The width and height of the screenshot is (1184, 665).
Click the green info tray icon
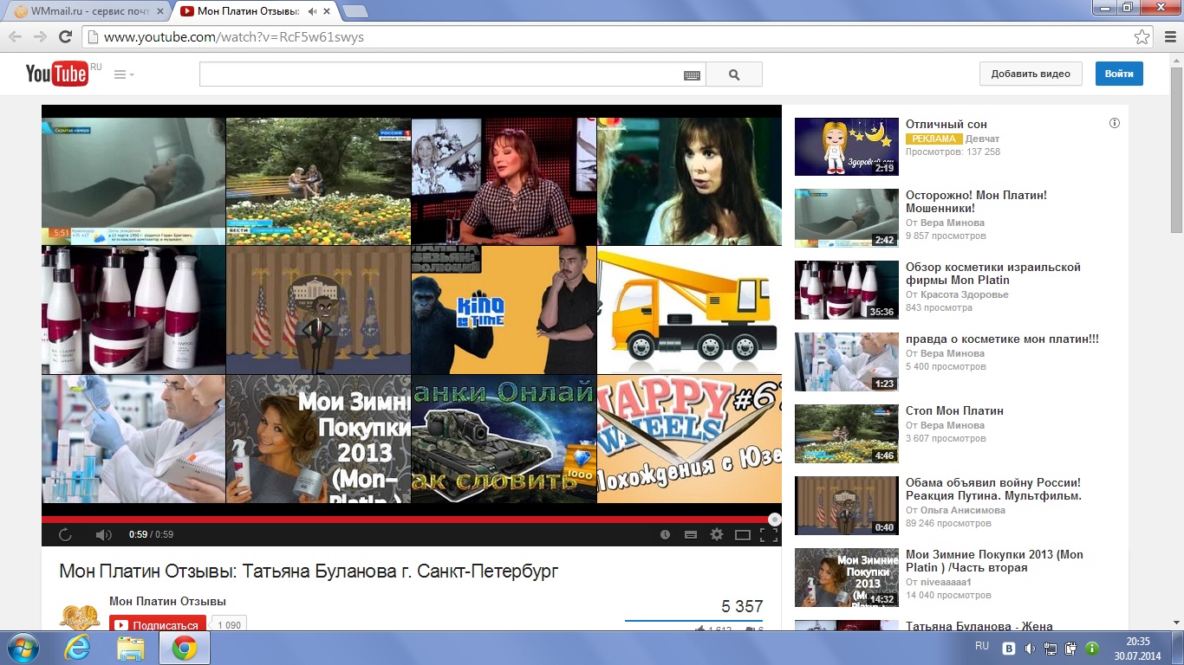[1092, 648]
